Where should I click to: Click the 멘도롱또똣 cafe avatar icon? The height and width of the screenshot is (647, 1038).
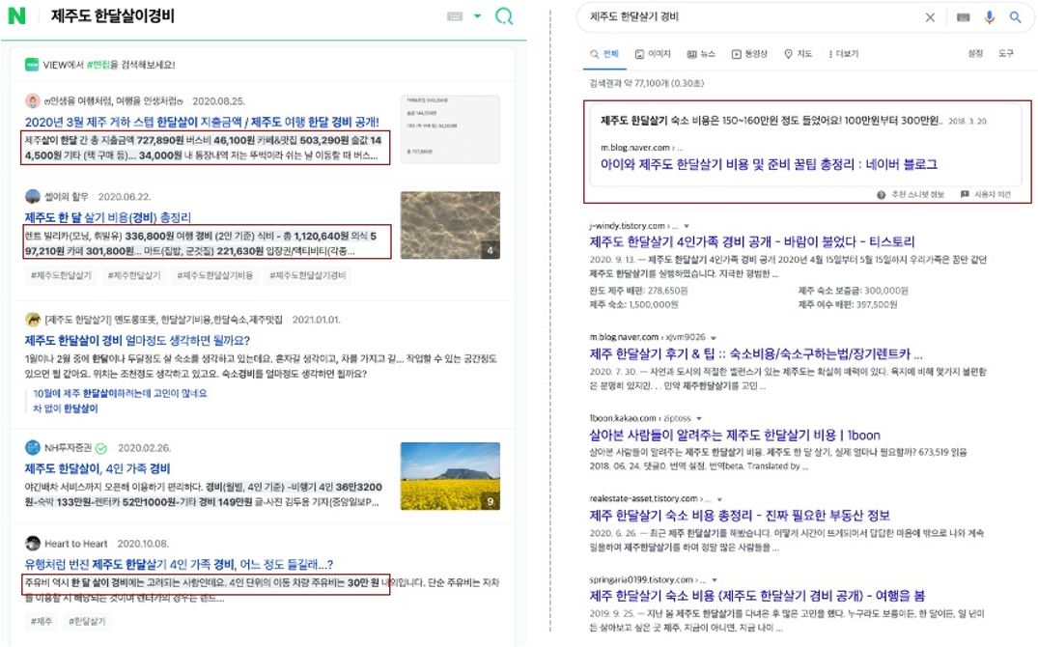[33, 320]
